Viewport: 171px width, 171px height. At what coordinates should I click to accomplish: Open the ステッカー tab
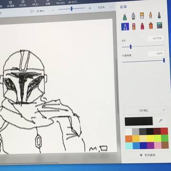(x=23, y=3)
